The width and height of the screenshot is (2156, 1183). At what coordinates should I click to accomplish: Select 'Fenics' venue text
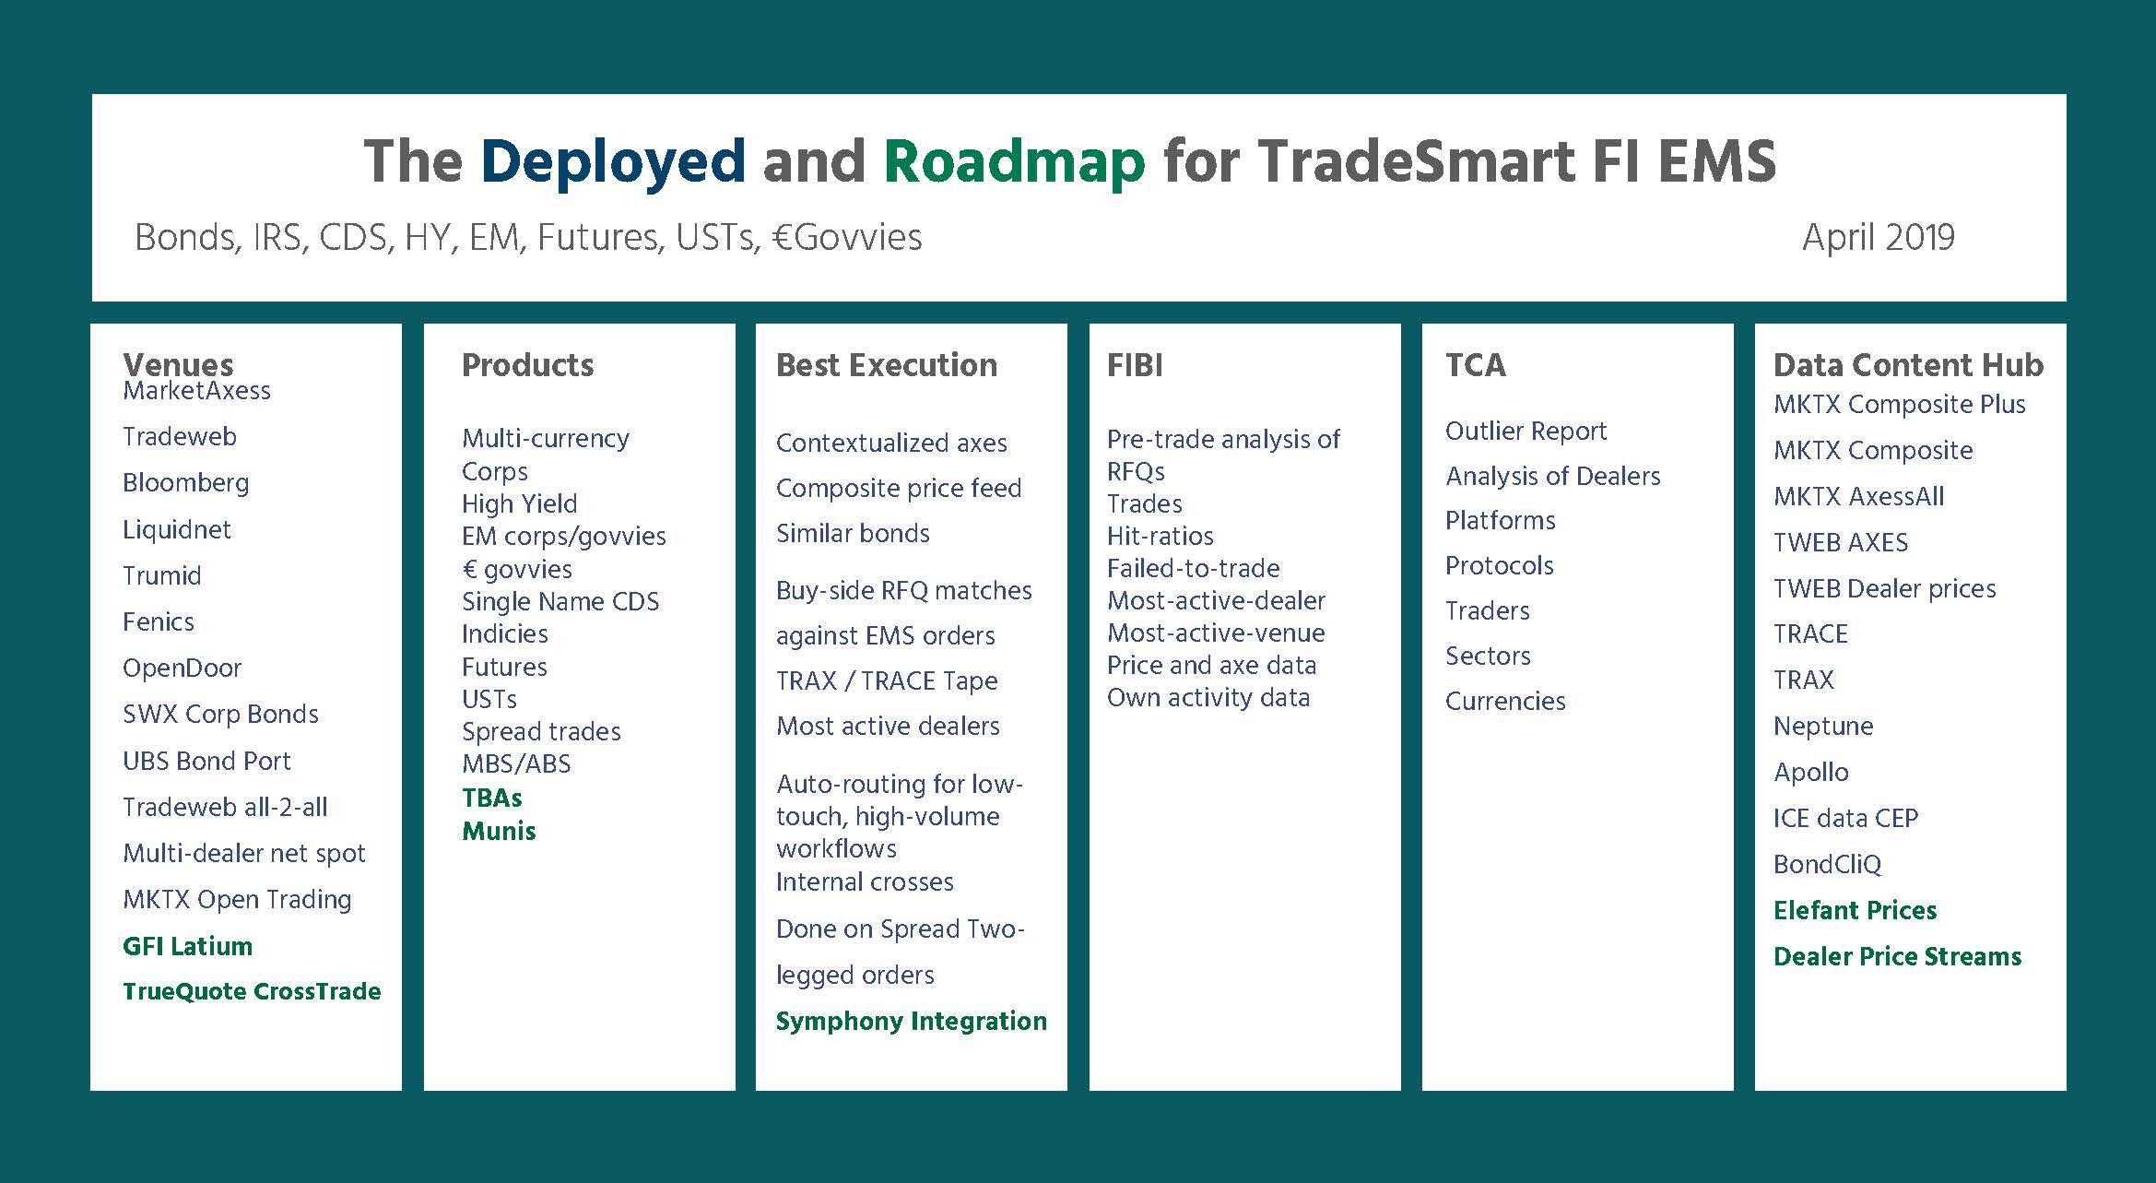(159, 622)
